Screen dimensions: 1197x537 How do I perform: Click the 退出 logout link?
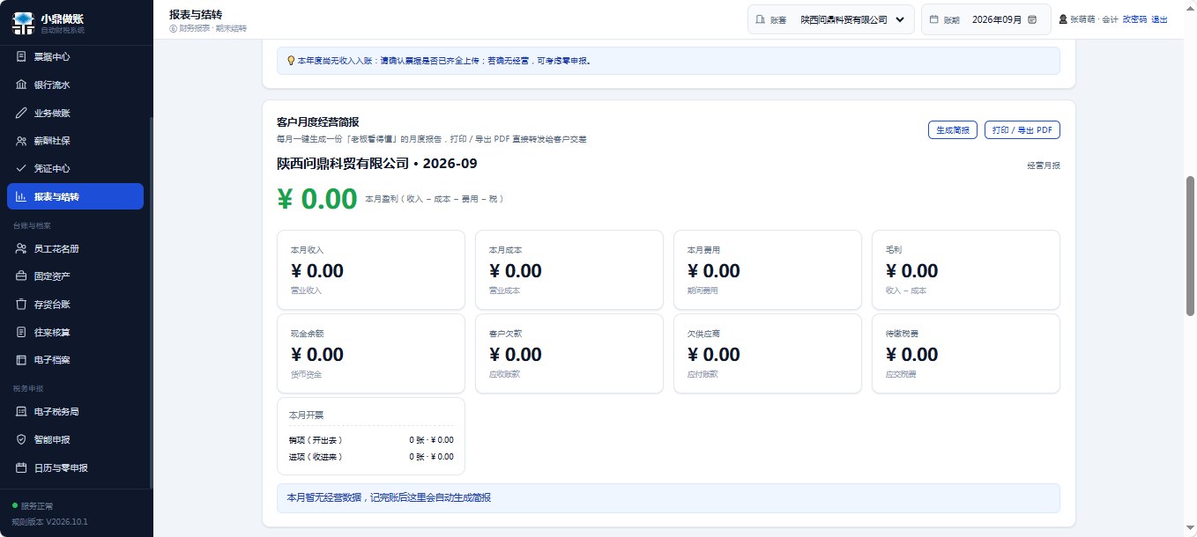[x=1159, y=19]
